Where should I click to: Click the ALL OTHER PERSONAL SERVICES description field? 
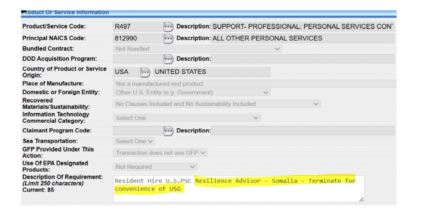(302, 38)
